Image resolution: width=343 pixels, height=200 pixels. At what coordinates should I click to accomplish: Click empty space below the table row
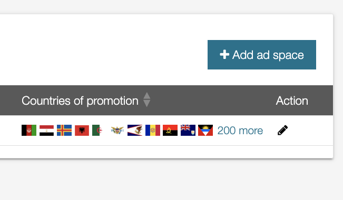click(x=166, y=152)
